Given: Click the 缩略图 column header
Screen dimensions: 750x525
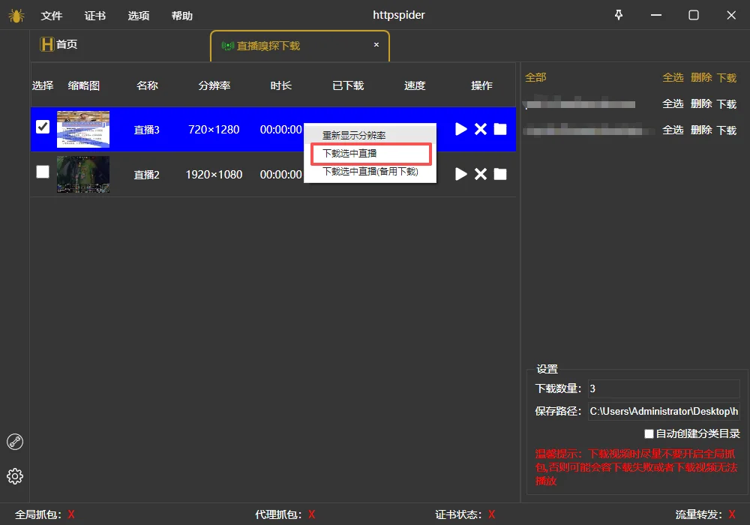Looking at the screenshot, I should pos(84,85).
